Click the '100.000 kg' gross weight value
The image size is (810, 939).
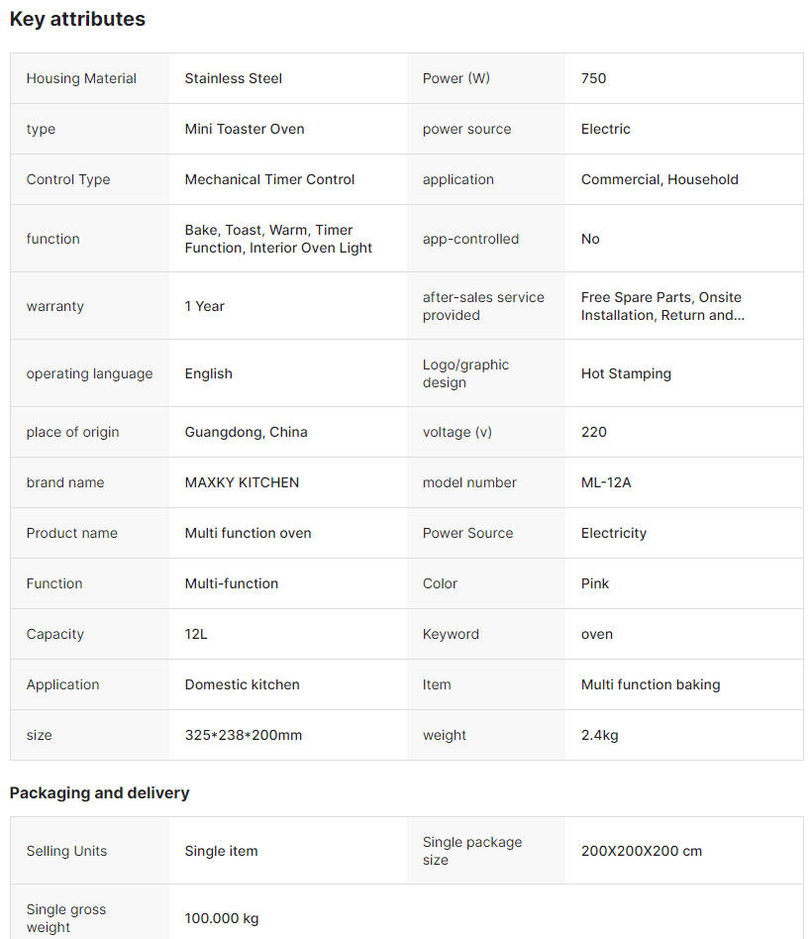click(x=222, y=918)
